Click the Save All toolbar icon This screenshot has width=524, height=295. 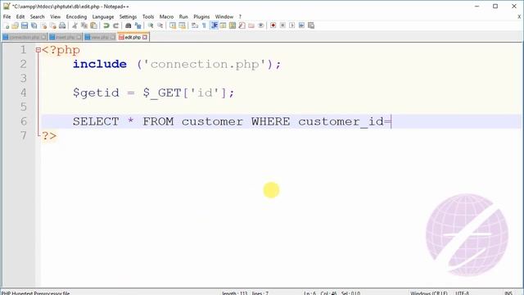point(34,25)
